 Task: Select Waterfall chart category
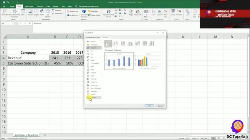pyautogui.click(x=94, y=91)
